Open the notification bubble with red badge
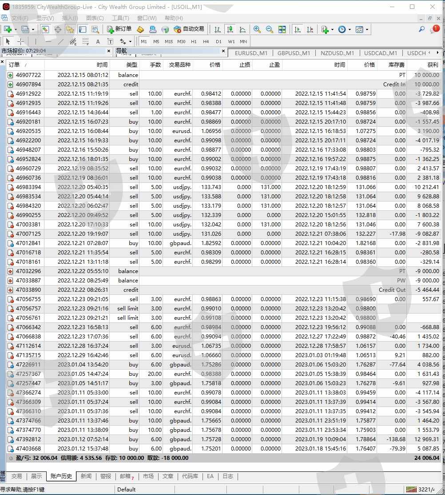 434,29
